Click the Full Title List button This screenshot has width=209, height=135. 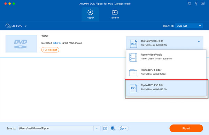50,50
